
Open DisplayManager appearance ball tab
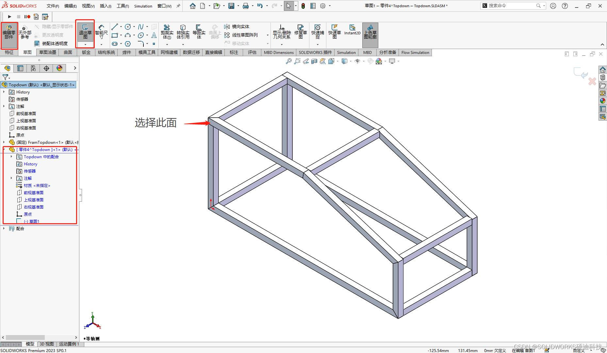click(59, 68)
